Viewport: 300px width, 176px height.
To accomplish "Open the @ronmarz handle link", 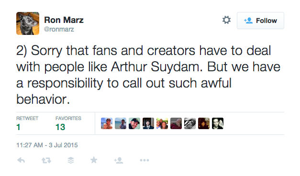I will pos(59,29).
